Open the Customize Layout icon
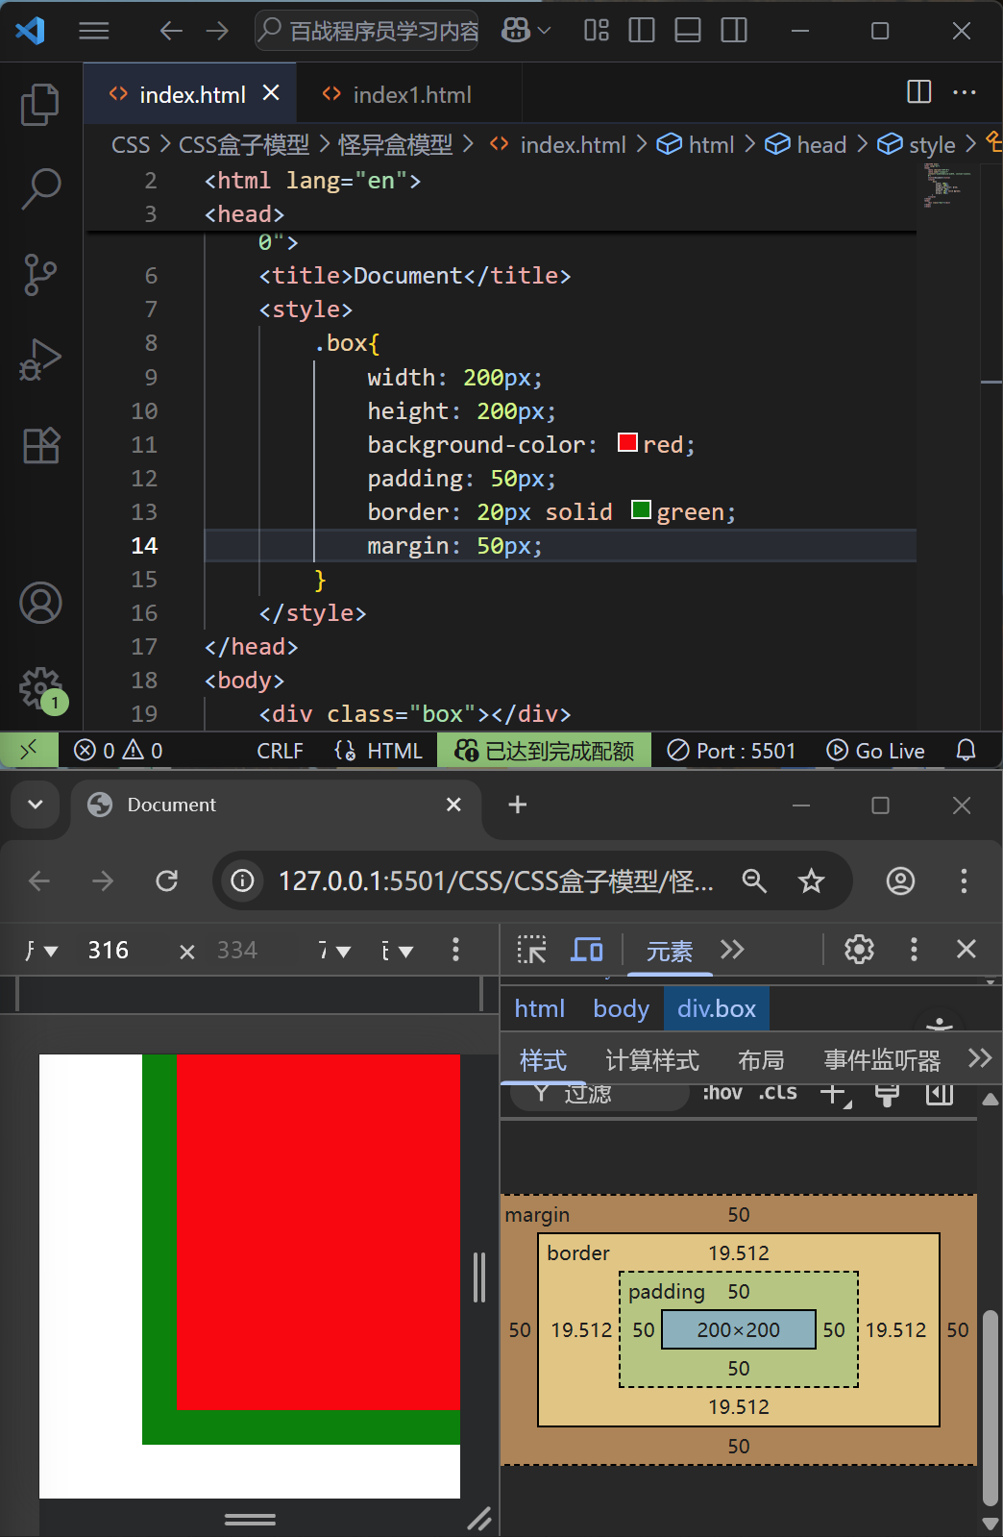The height and width of the screenshot is (1537, 1003). [597, 31]
